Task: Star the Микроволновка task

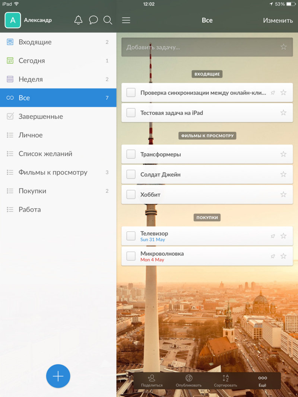Action: [x=283, y=256]
